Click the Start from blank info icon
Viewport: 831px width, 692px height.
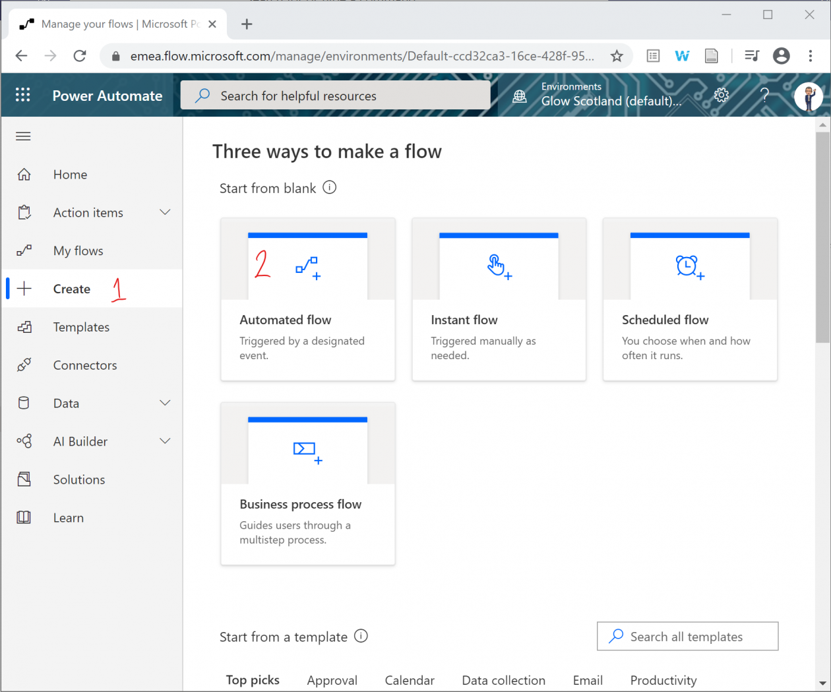pyautogui.click(x=330, y=188)
